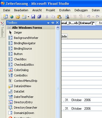Select the CheckBox control in Toolbox
102x118 pixels.
pos(31,59)
